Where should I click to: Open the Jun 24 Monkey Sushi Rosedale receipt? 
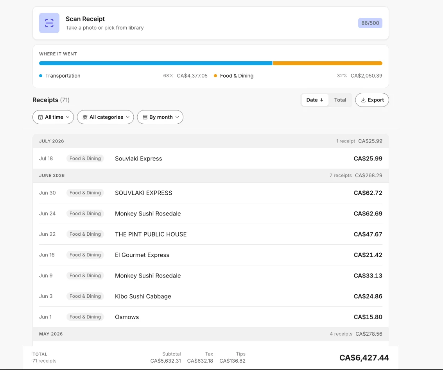pyautogui.click(x=211, y=213)
